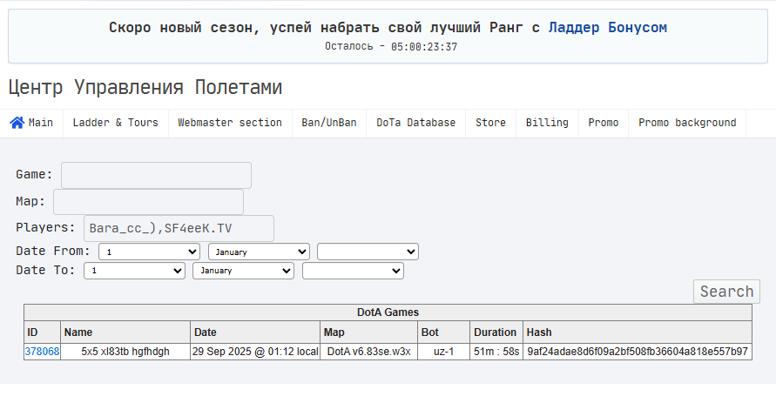Open the DoTa Database menu item
This screenshot has width=776, height=403.
pyautogui.click(x=415, y=123)
